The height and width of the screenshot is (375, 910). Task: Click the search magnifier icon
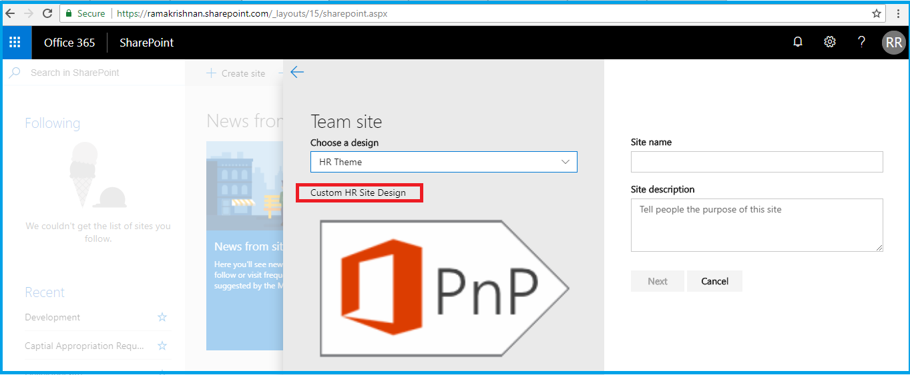(14, 73)
